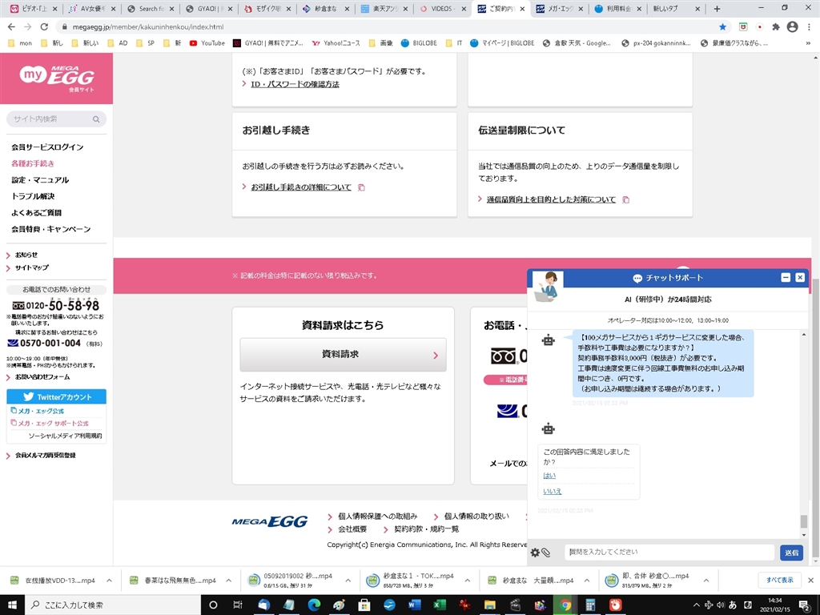Open Excel from the taskbar
Image resolution: width=820 pixels, height=615 pixels.
(440, 605)
